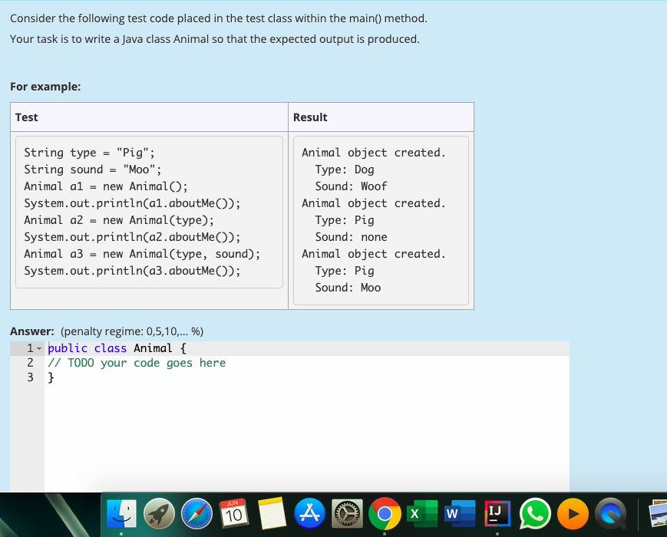Click line number 3 in the editor gutter
The image size is (667, 537).
point(30,377)
